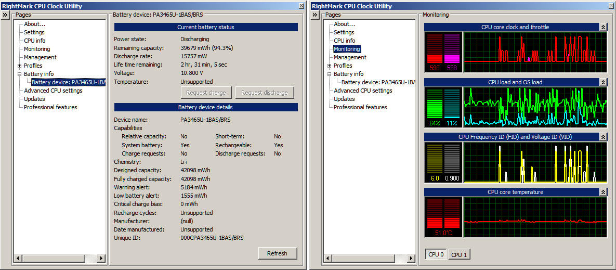Click the Voltage value 10.800 V
The width and height of the screenshot is (616, 270).
tap(192, 73)
